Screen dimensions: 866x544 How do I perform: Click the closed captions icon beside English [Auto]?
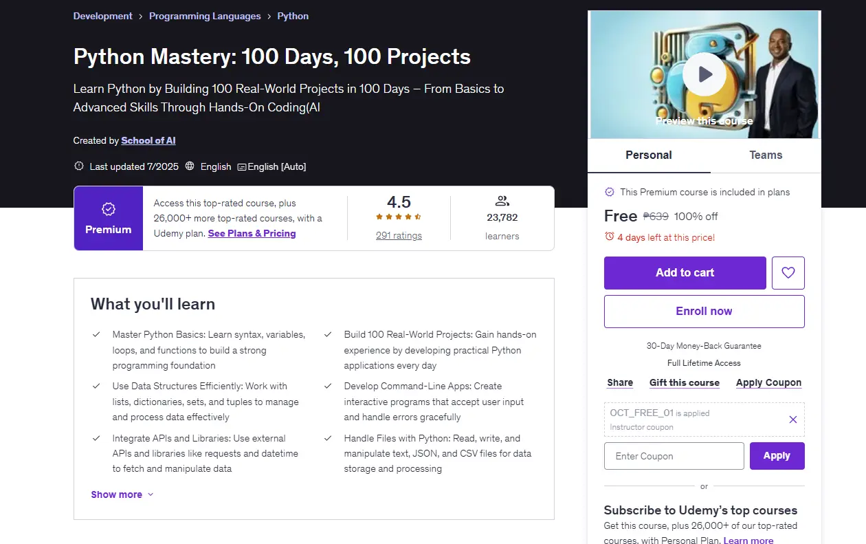241,167
